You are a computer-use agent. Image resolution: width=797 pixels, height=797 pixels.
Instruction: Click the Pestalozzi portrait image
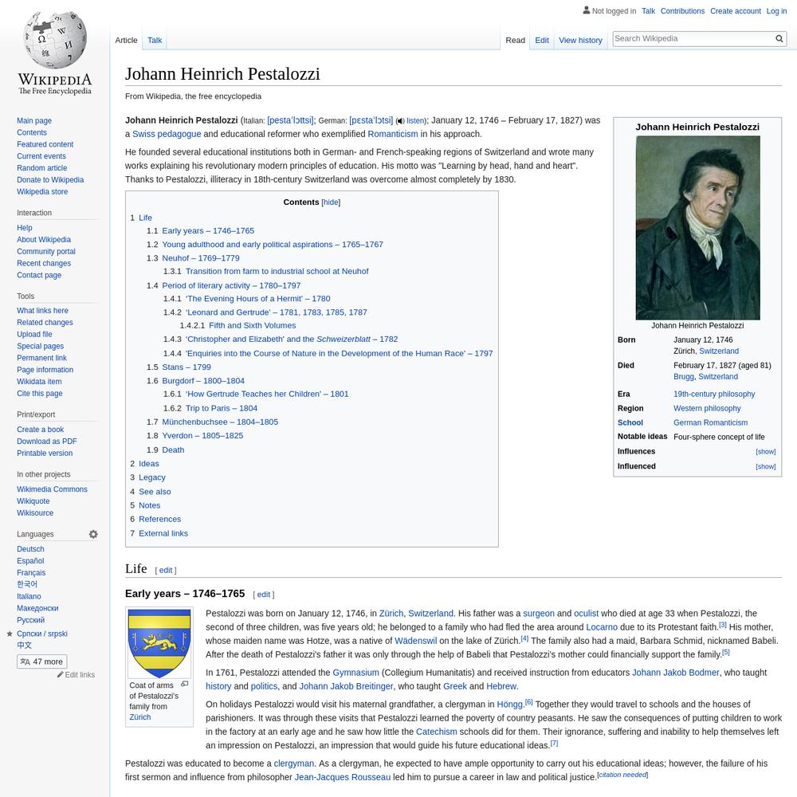pos(698,228)
